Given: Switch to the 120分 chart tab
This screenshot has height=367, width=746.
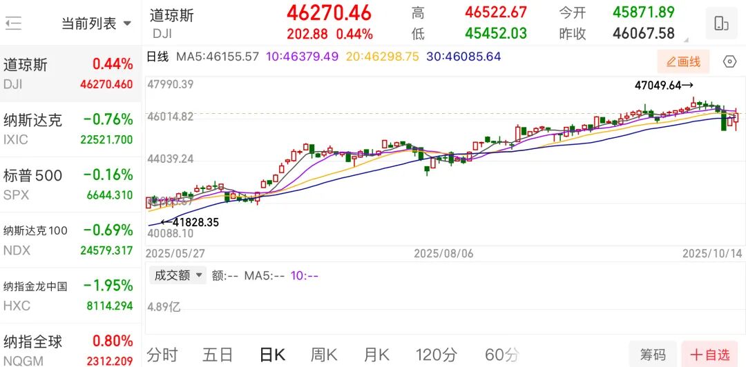Looking at the screenshot, I should click(x=436, y=355).
